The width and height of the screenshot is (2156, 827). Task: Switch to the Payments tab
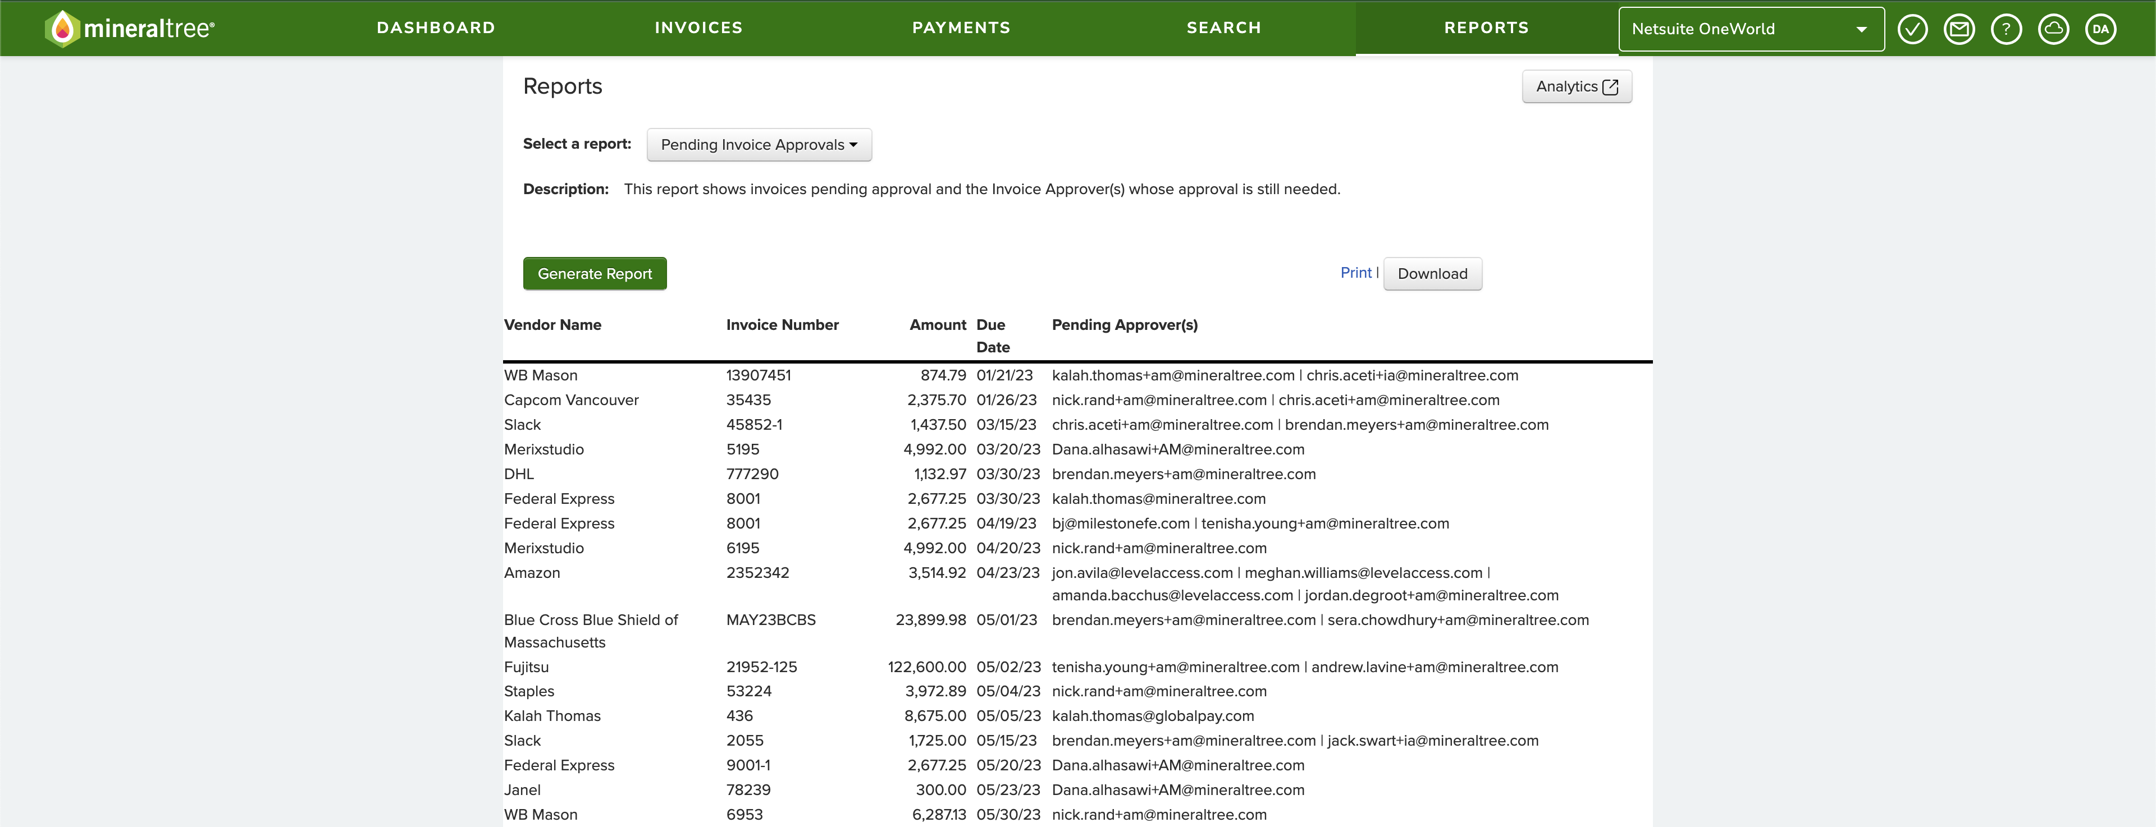(962, 27)
